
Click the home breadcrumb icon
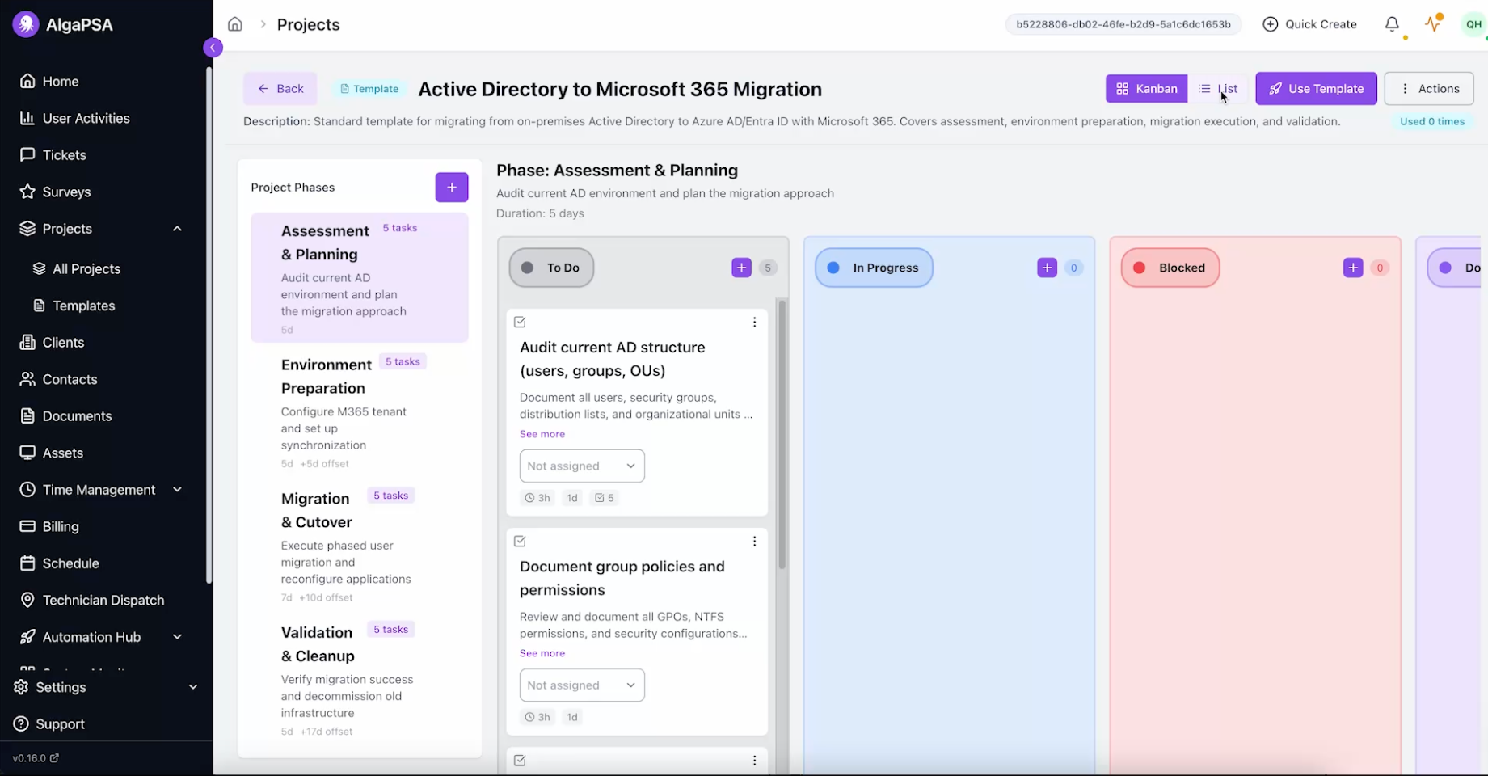(235, 24)
